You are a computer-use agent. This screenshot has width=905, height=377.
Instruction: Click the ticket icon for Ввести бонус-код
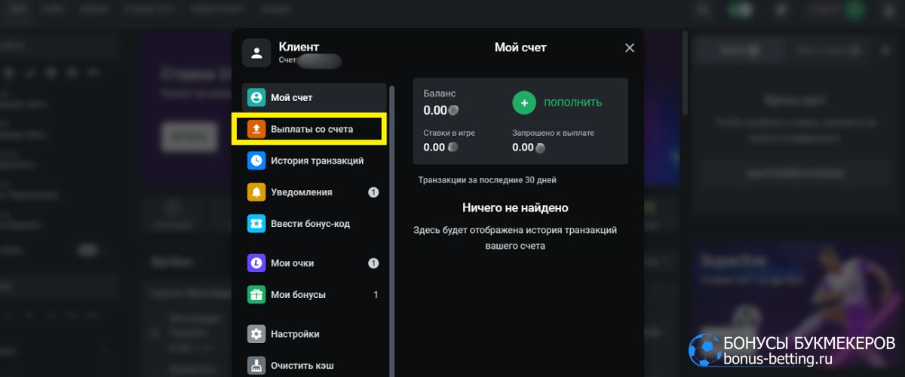click(256, 224)
